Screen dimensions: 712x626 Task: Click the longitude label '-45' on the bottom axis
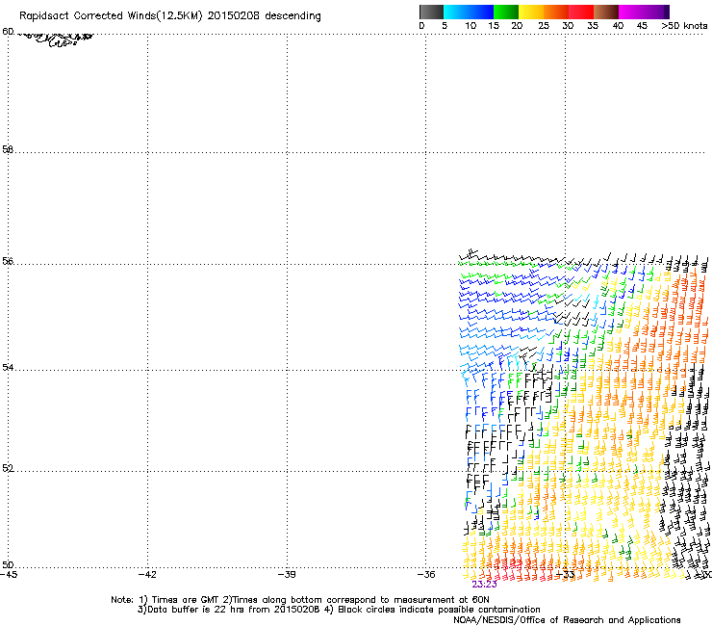tap(8, 575)
